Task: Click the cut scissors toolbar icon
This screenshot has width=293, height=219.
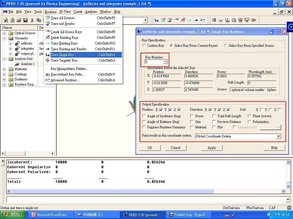Action: [32, 20]
